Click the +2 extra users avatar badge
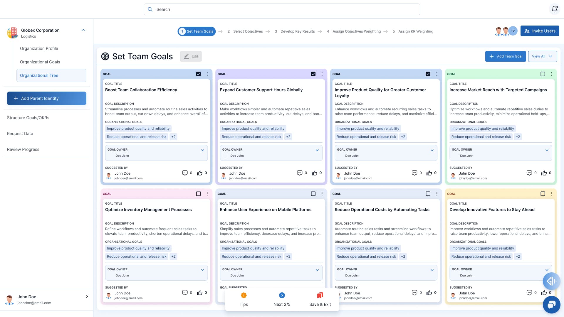 point(513,31)
